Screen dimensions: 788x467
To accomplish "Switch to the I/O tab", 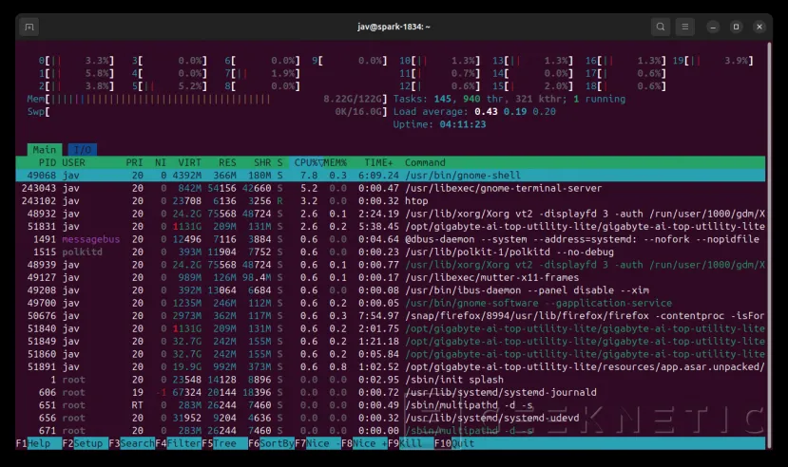I will point(83,149).
